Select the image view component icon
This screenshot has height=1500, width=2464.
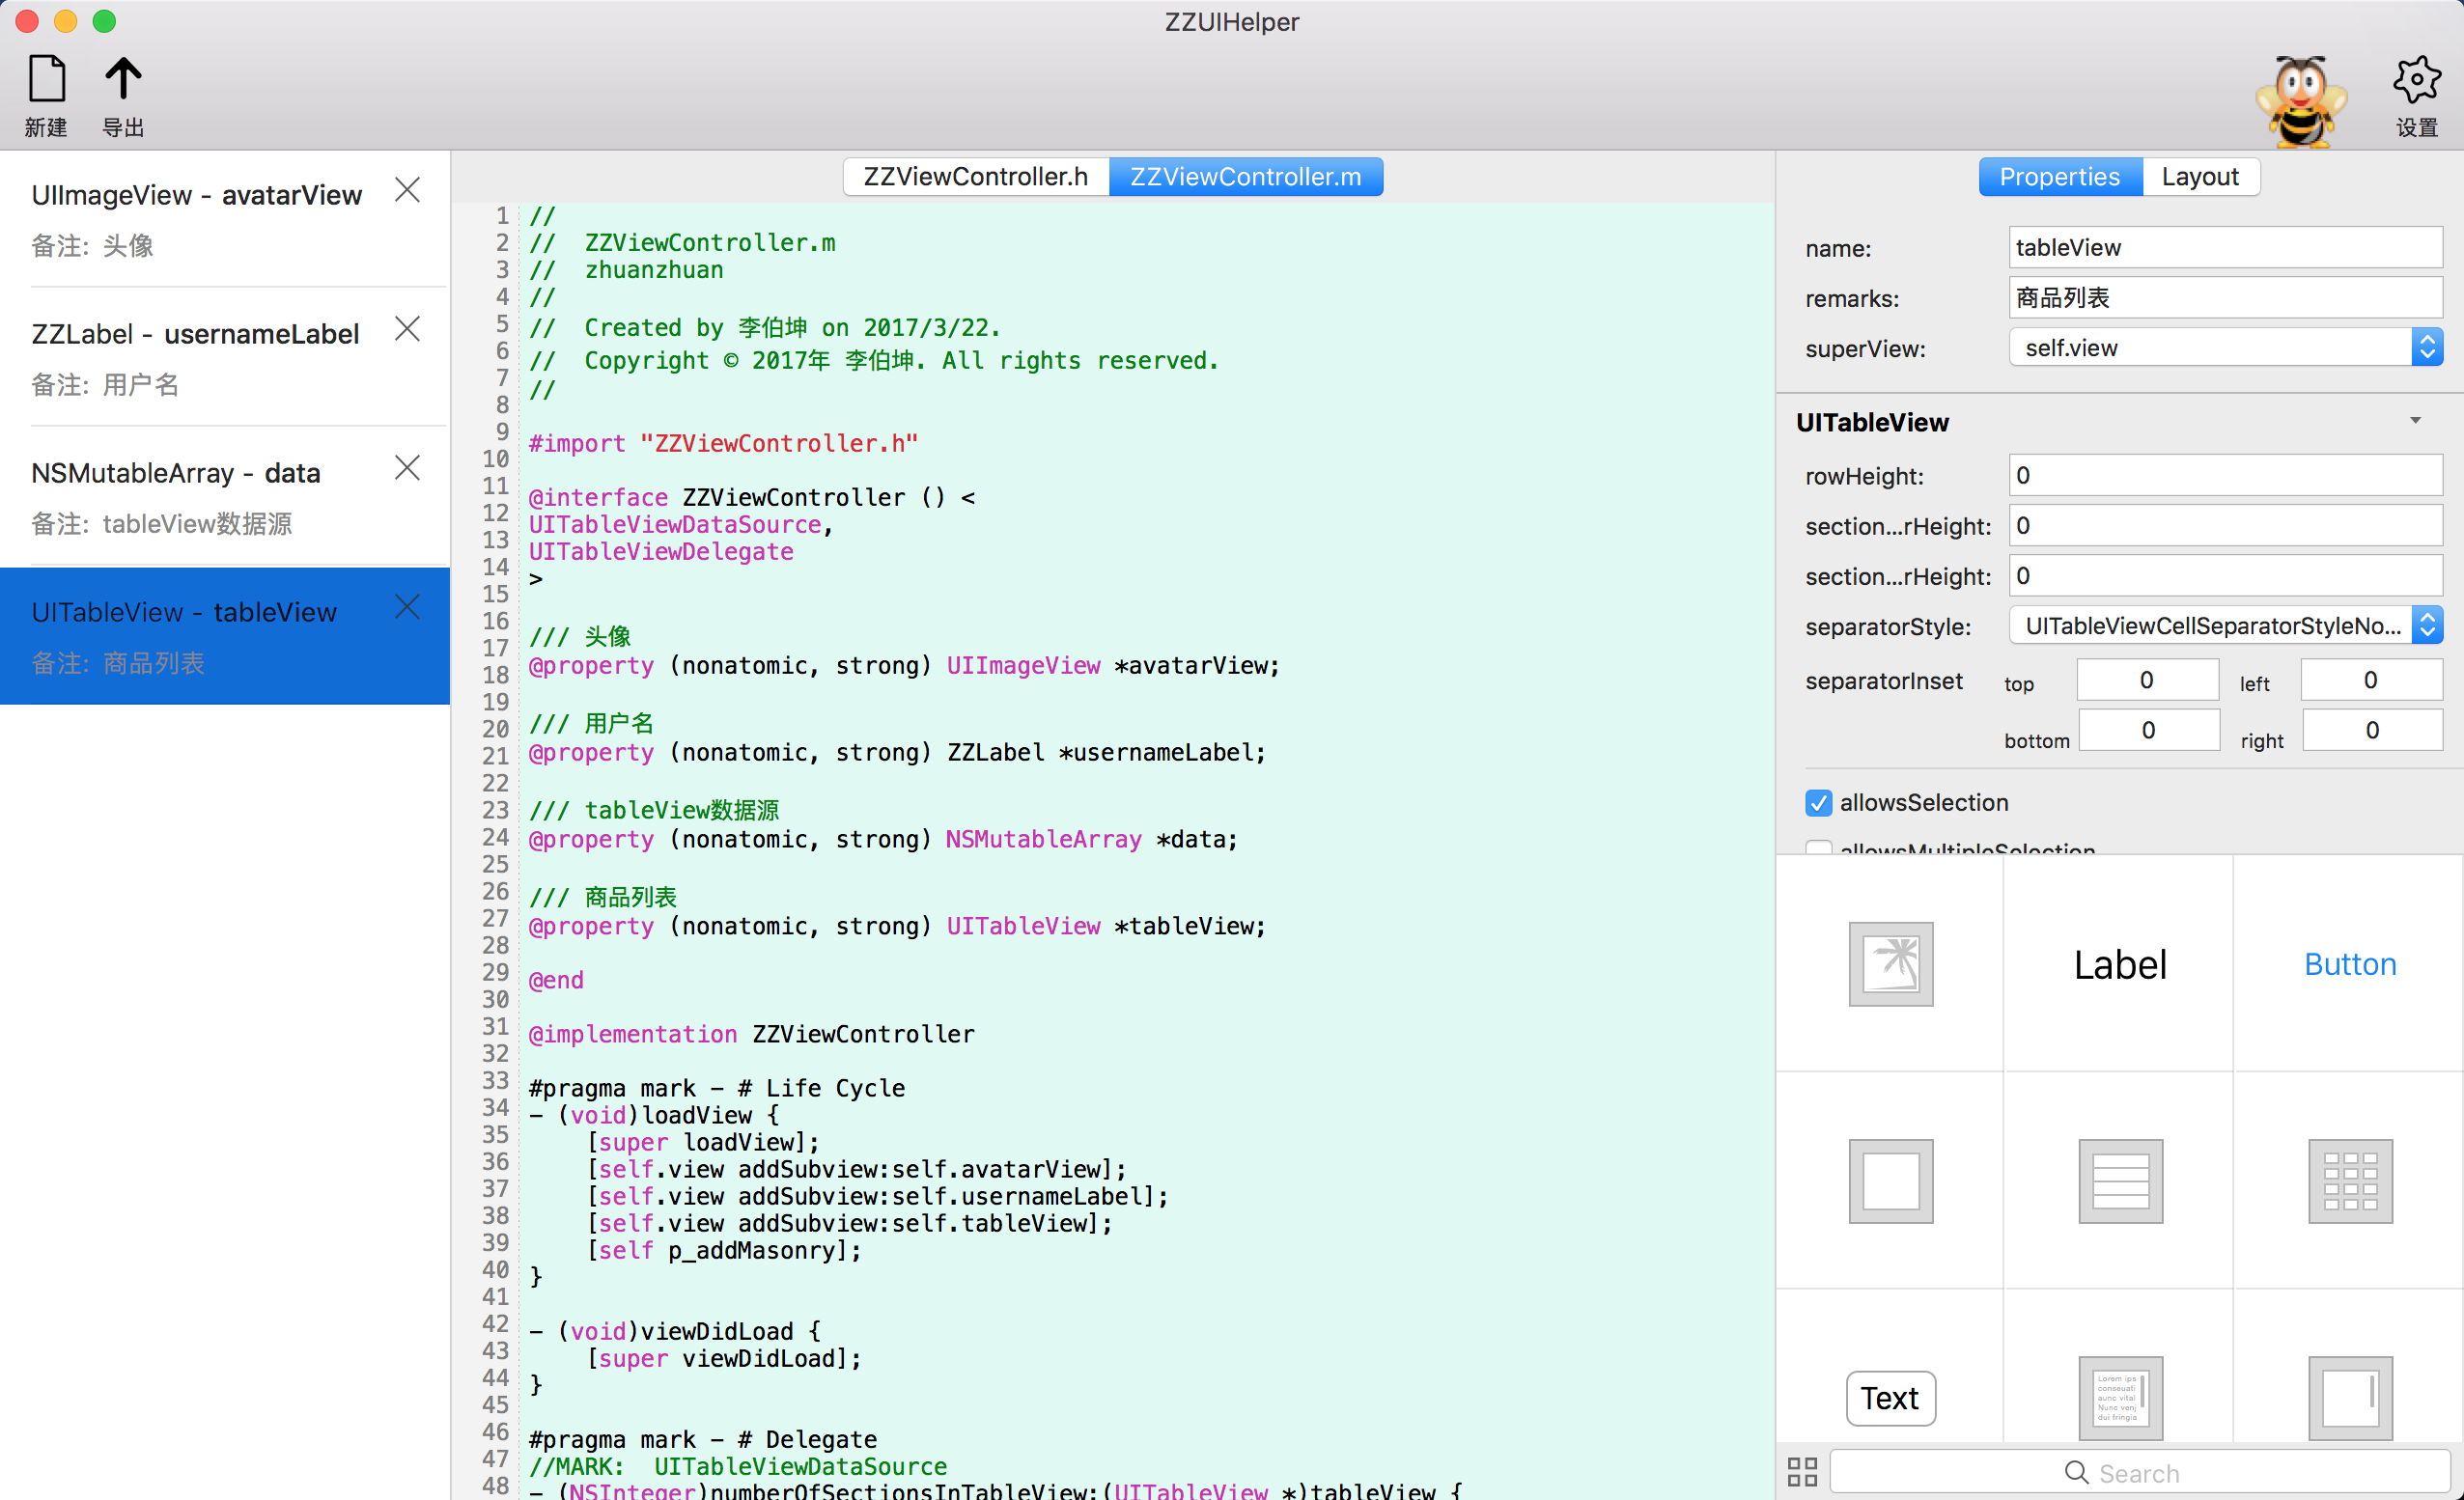[x=1890, y=964]
